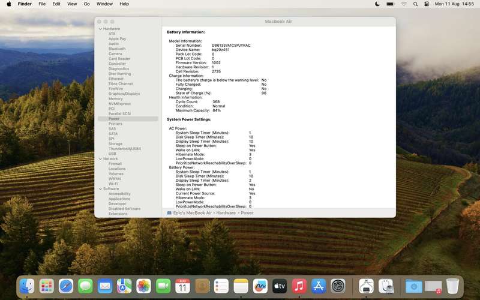Select NVMExpress in the sidebar
The height and width of the screenshot is (300, 480).
tap(119, 104)
